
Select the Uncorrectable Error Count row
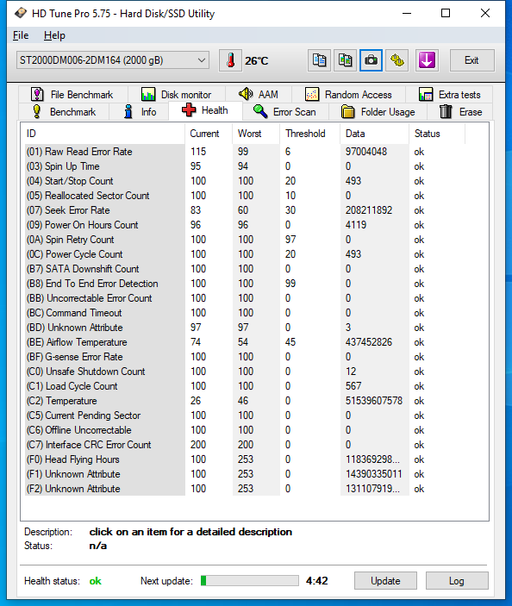(245, 298)
